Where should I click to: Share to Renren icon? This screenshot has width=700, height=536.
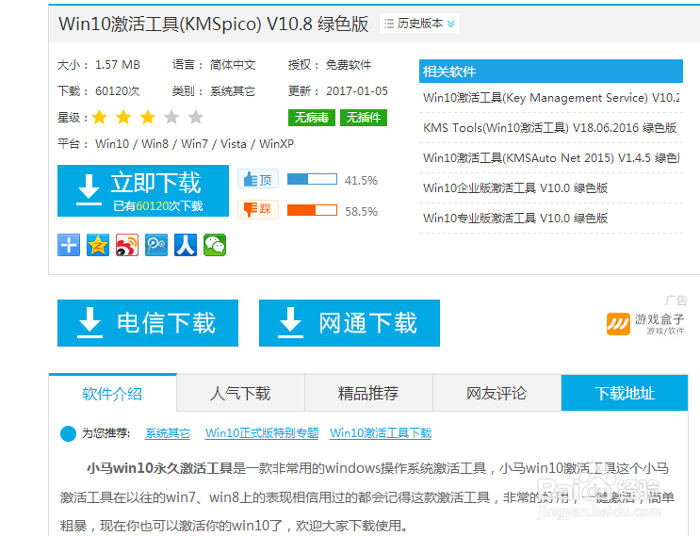(x=186, y=245)
